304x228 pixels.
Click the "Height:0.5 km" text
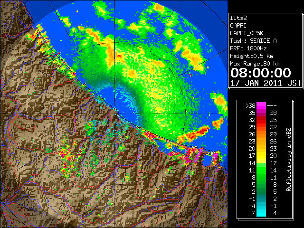click(x=251, y=56)
